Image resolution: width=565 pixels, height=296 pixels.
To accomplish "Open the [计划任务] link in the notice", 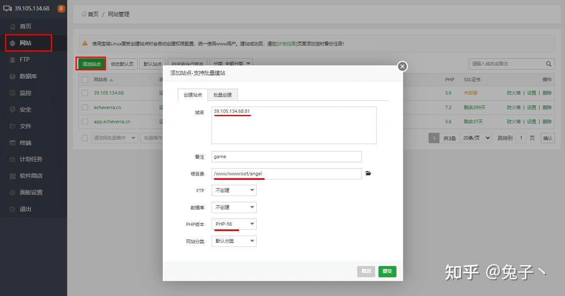I will coord(287,43).
